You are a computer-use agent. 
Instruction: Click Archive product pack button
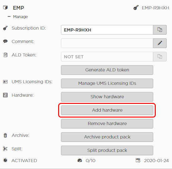click(x=107, y=137)
